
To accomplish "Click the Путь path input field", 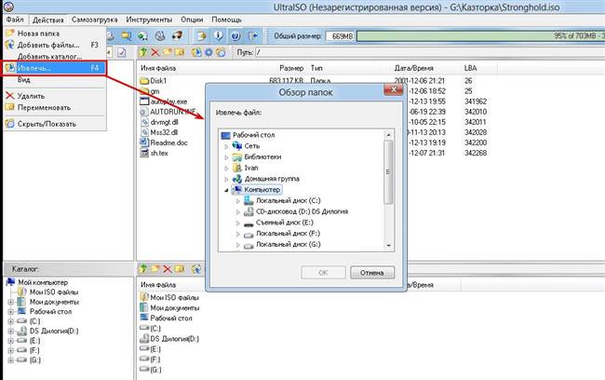I will click(429, 52).
